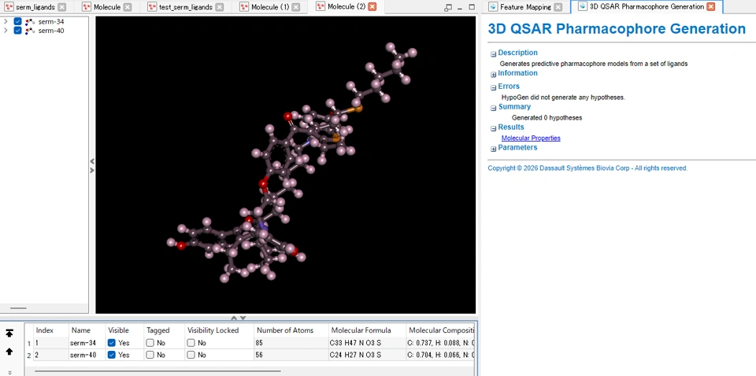Close the serm_ligands tab
The height and width of the screenshot is (376, 756).
pos(61,7)
